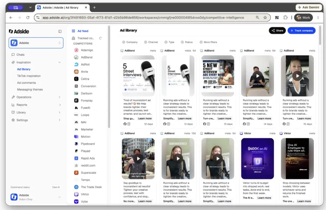
Task: Add a Type filter
Action: tap(170, 42)
